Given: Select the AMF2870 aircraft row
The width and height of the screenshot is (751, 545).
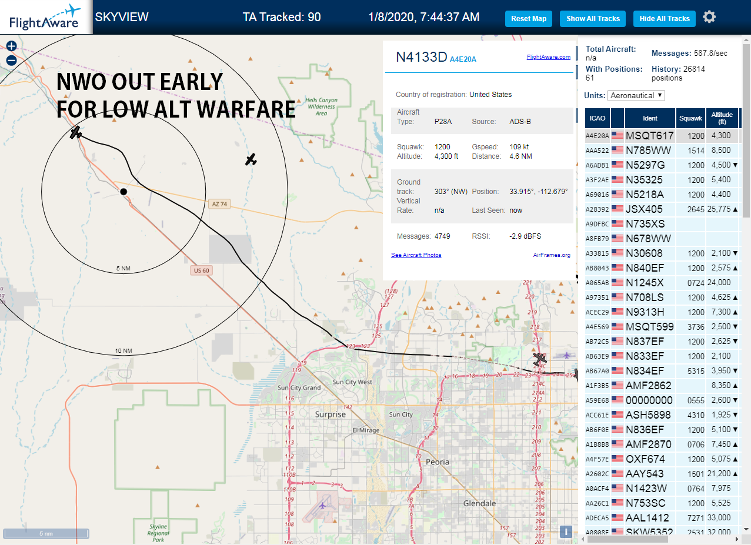Looking at the screenshot, I should pyautogui.click(x=662, y=444).
